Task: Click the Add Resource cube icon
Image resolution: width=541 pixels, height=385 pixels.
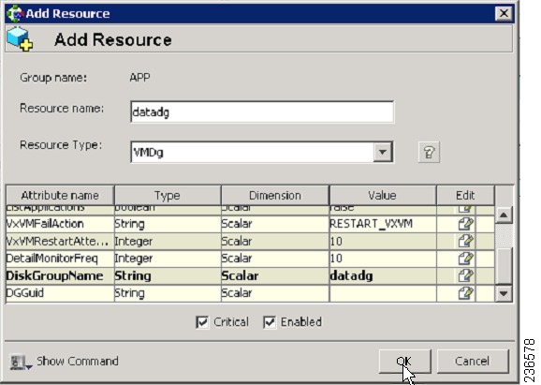Action: (x=20, y=39)
